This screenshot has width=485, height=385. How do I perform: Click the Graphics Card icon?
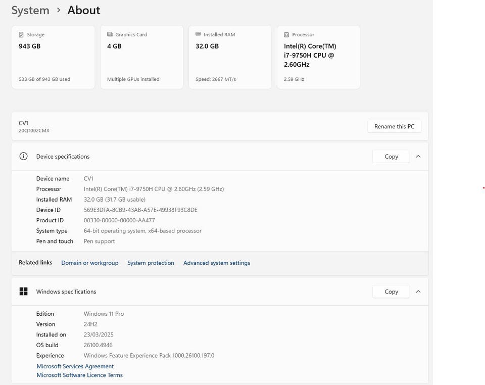coord(110,35)
